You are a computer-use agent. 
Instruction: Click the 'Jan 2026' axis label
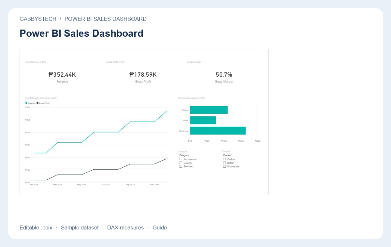pos(34,185)
